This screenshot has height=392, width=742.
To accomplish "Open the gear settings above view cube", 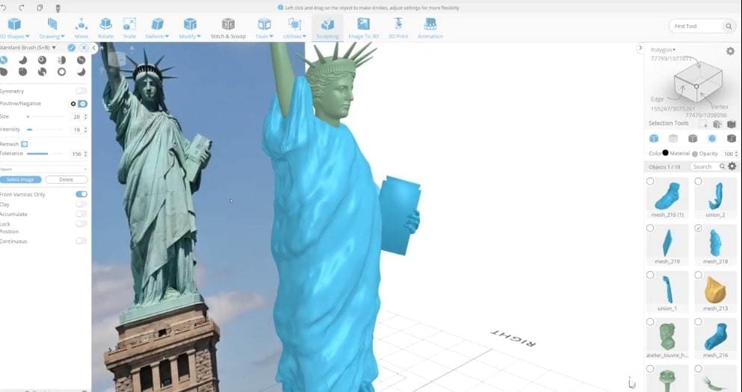I will click(x=730, y=51).
